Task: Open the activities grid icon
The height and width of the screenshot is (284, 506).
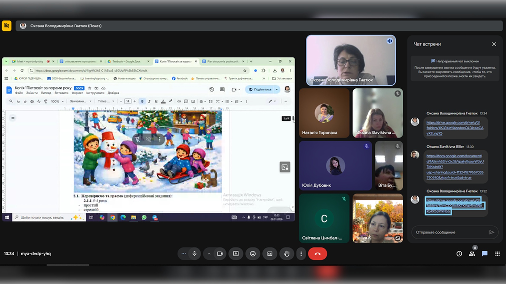Action: coord(497,254)
